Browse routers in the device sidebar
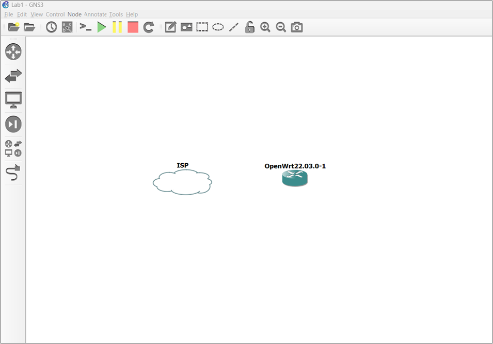Viewport: 493px width, 344px height. click(x=13, y=51)
